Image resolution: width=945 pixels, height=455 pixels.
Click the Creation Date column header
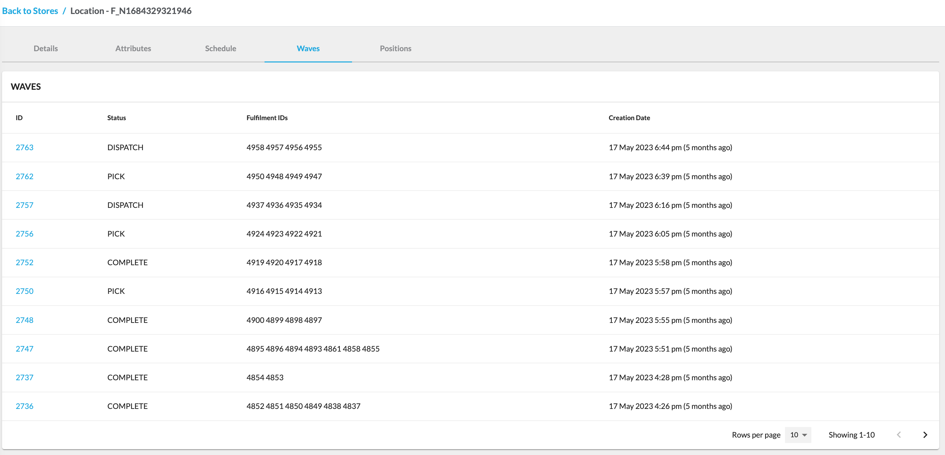[629, 118]
